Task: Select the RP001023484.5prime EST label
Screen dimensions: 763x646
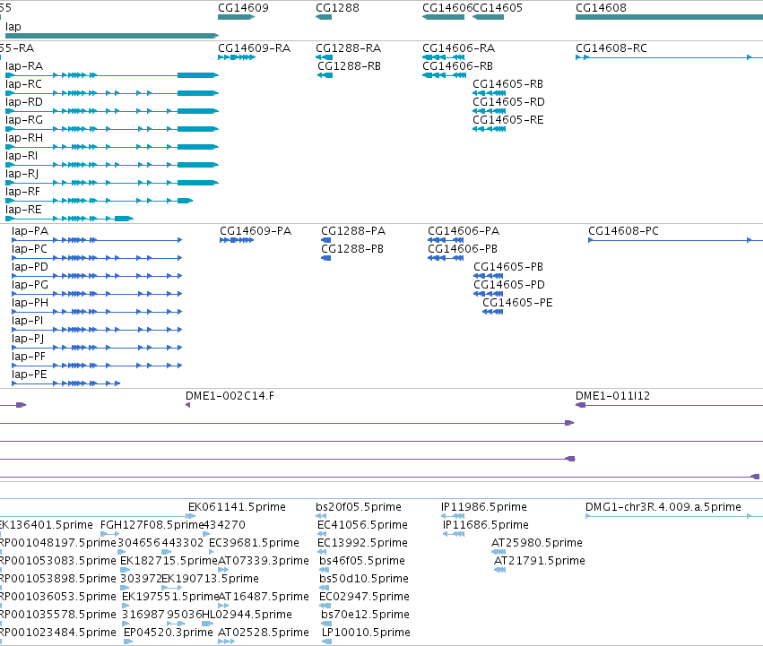Action: point(58,633)
